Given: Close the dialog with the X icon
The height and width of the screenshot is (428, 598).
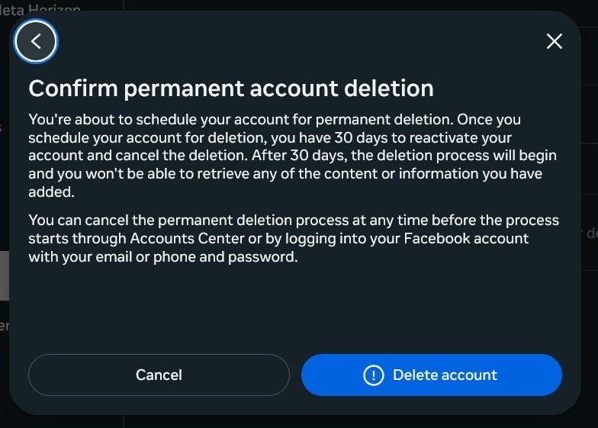Looking at the screenshot, I should point(555,41).
